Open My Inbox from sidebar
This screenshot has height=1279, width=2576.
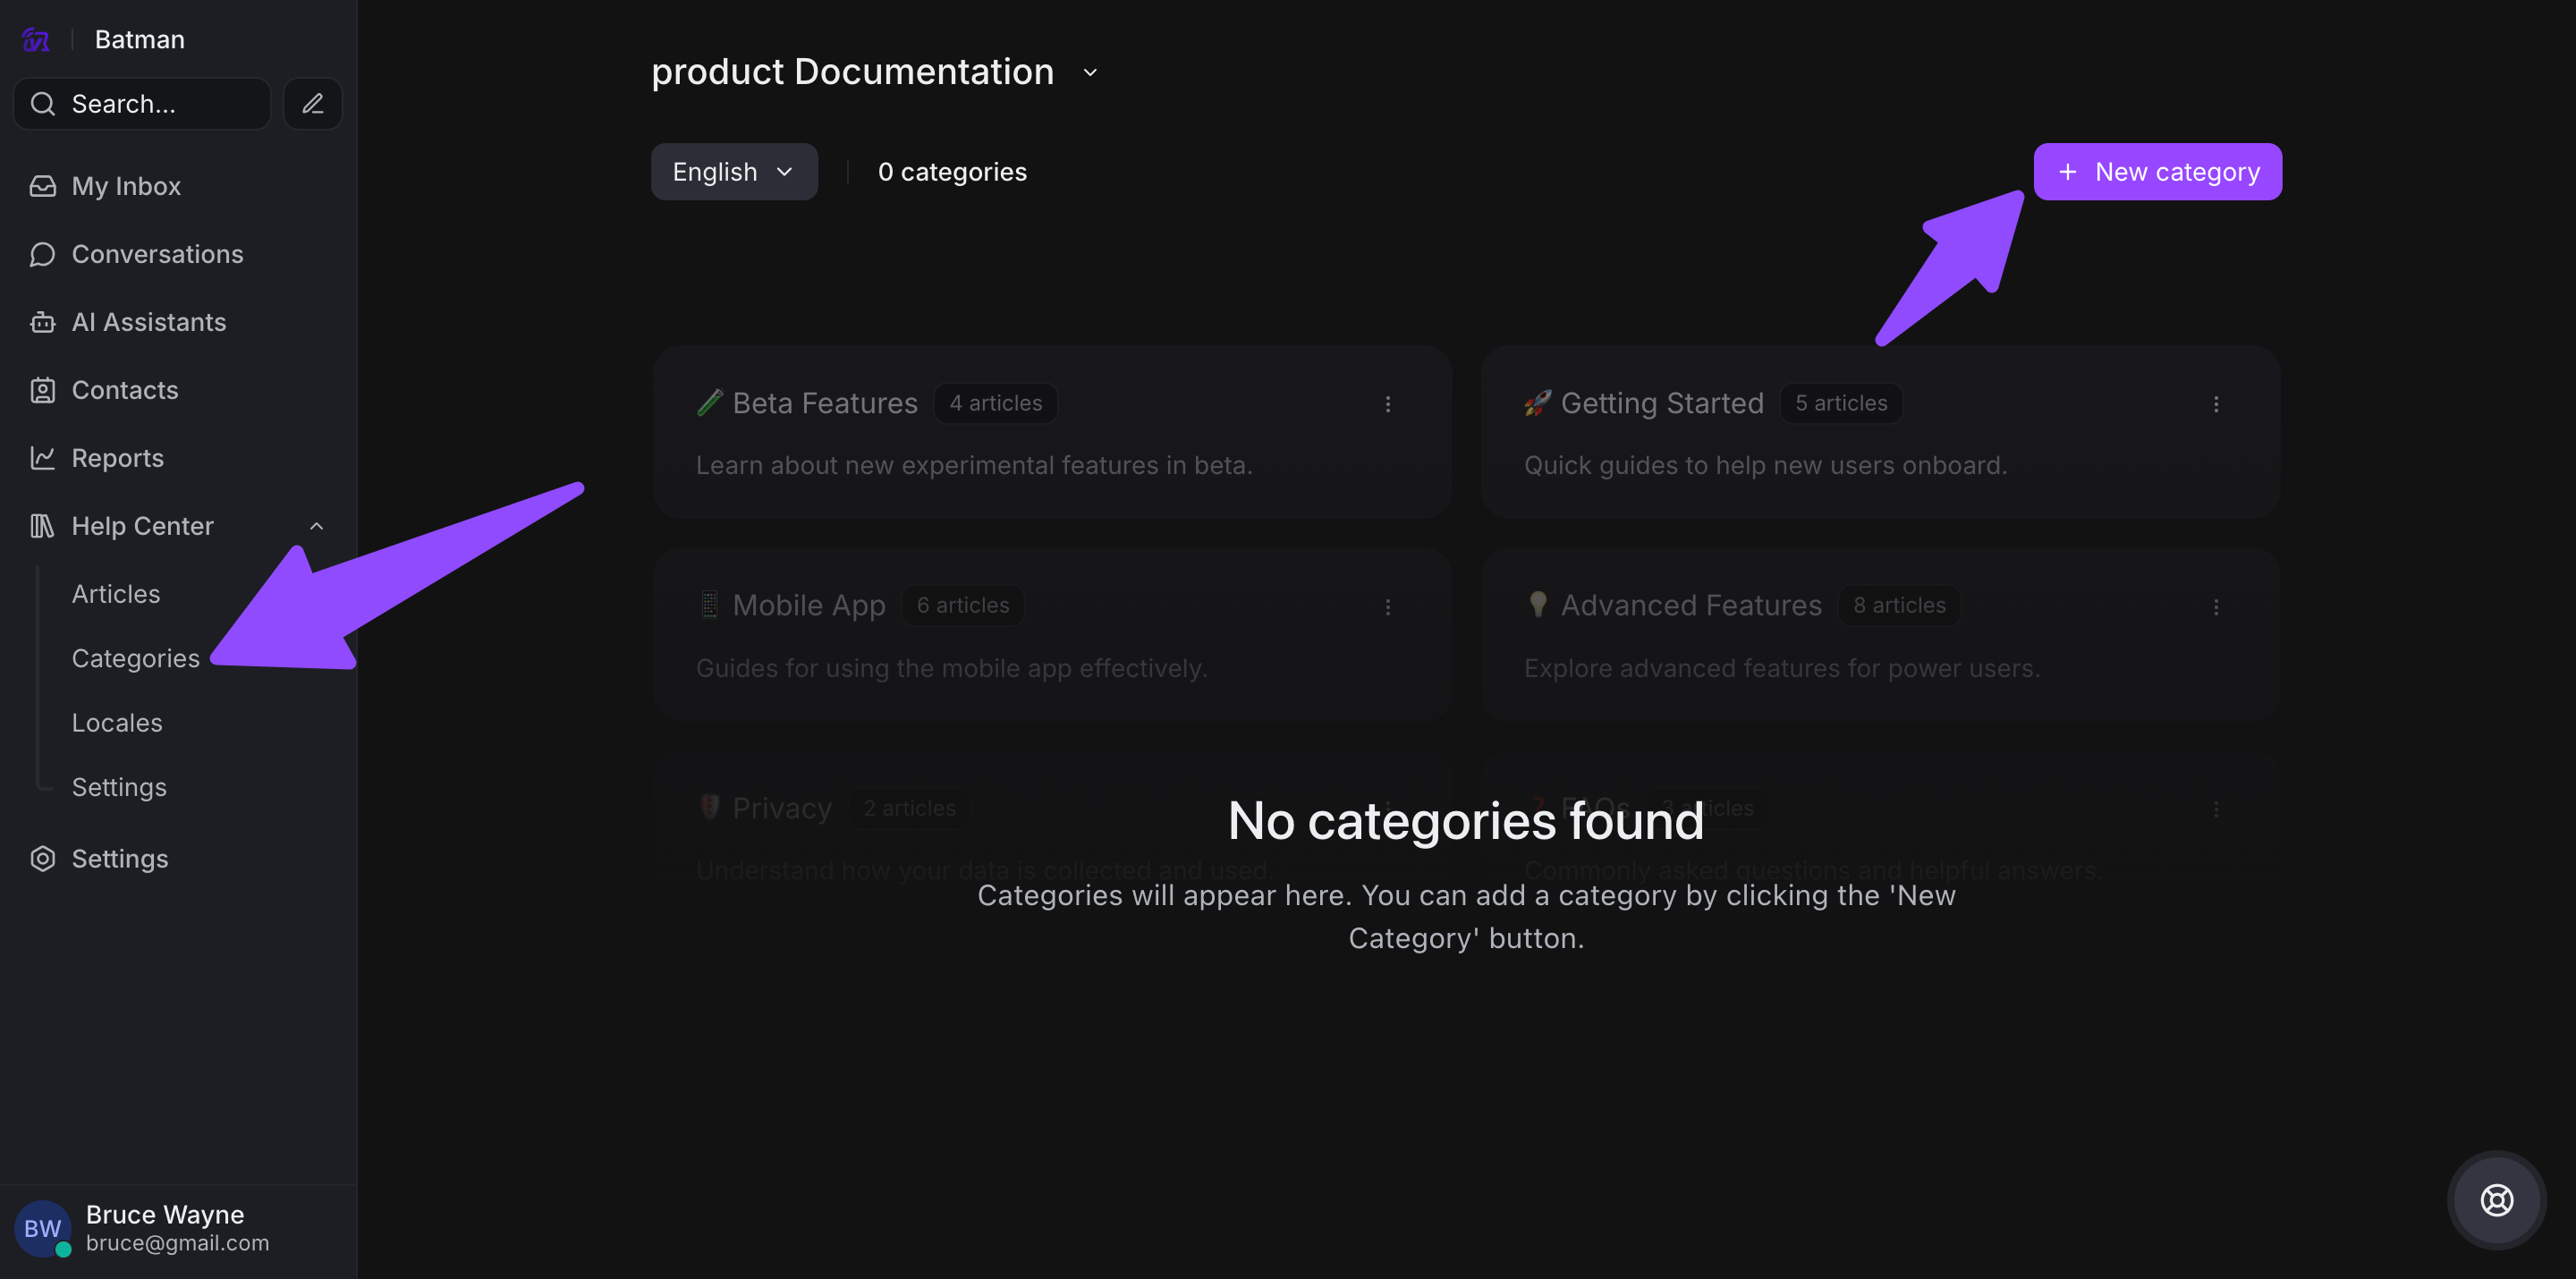click(x=126, y=186)
